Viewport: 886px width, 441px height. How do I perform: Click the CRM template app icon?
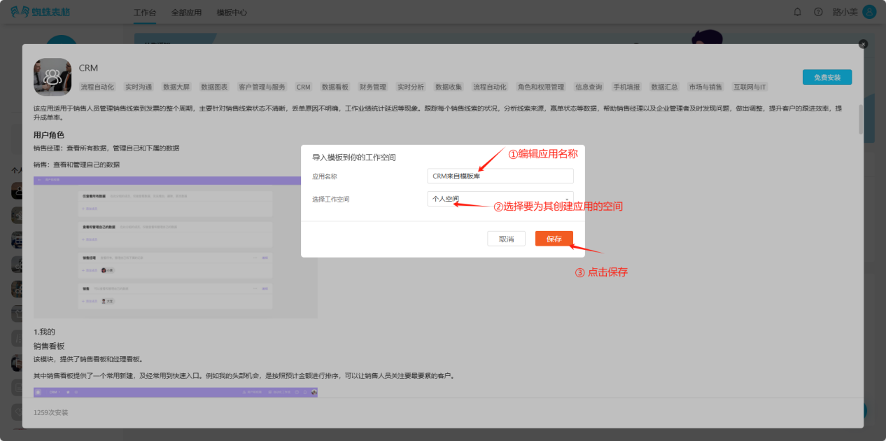click(52, 76)
